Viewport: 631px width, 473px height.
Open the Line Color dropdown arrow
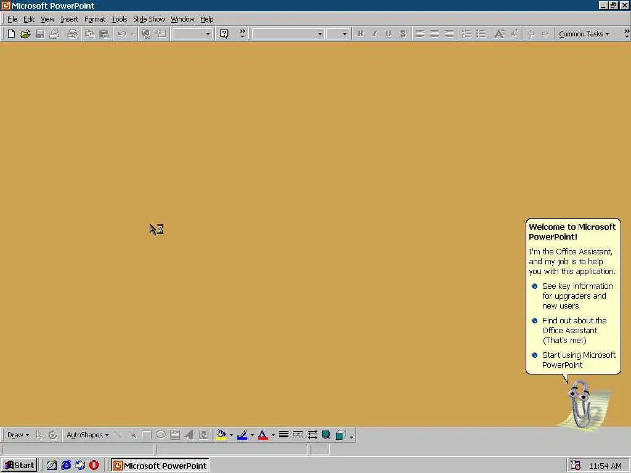[252, 435]
